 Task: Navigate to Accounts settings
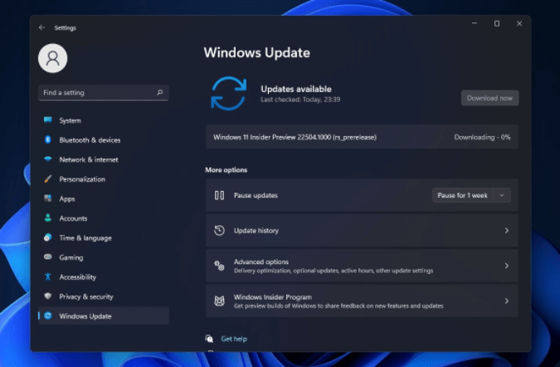tap(104, 218)
